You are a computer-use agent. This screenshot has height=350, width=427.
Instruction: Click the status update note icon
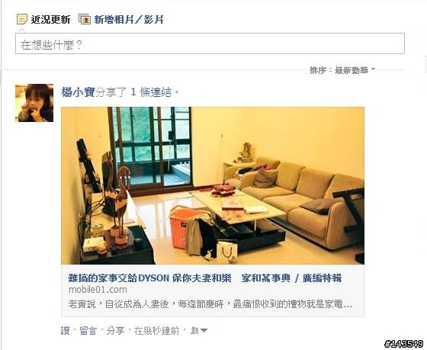click(x=22, y=19)
